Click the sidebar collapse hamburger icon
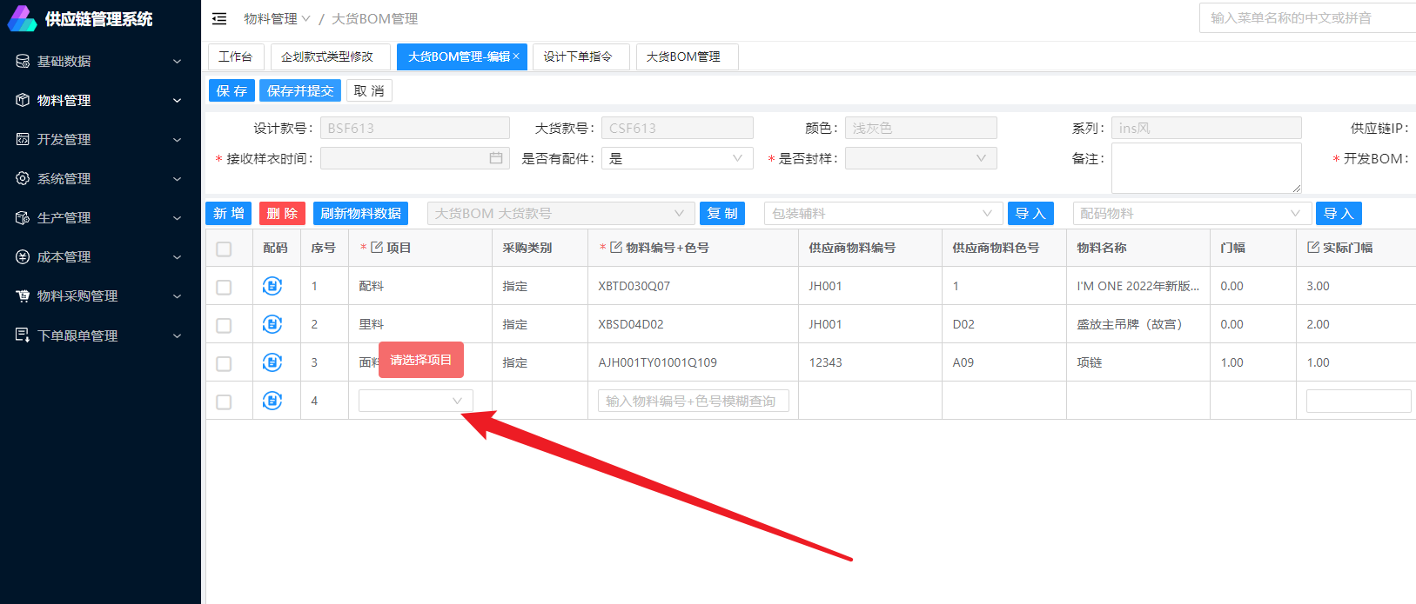Viewport: 1416px width, 604px height. (219, 18)
